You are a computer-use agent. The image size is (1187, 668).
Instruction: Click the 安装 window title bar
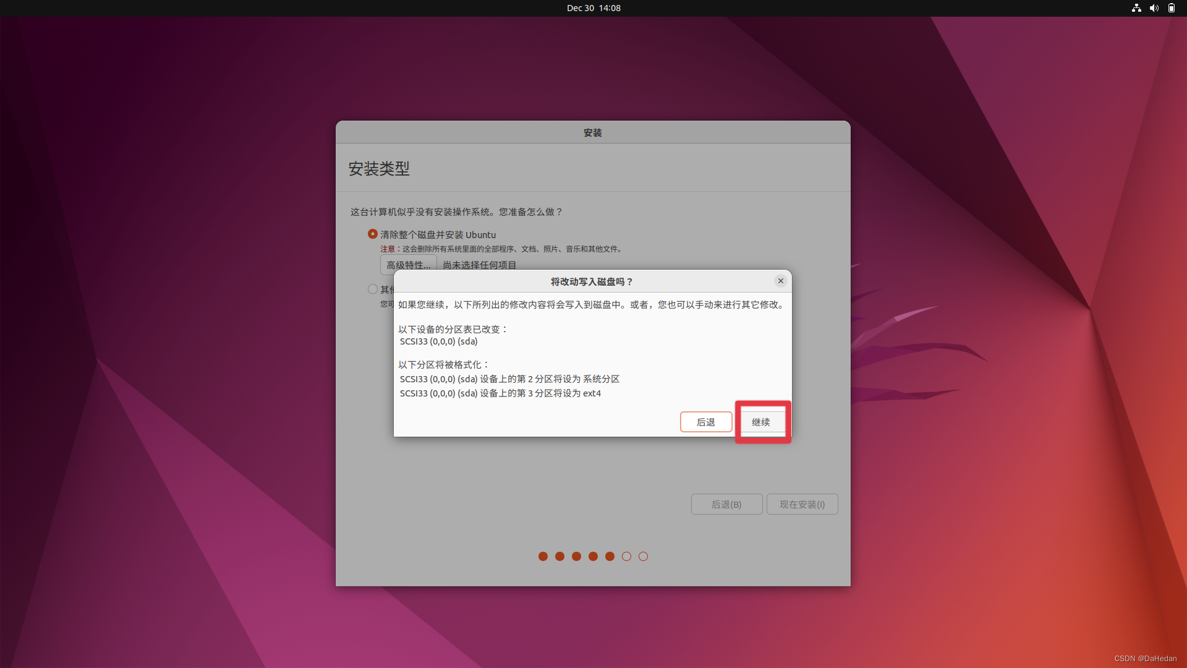click(593, 132)
